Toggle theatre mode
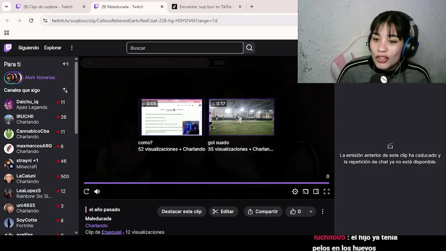This screenshot has height=251, width=446. (x=316, y=191)
